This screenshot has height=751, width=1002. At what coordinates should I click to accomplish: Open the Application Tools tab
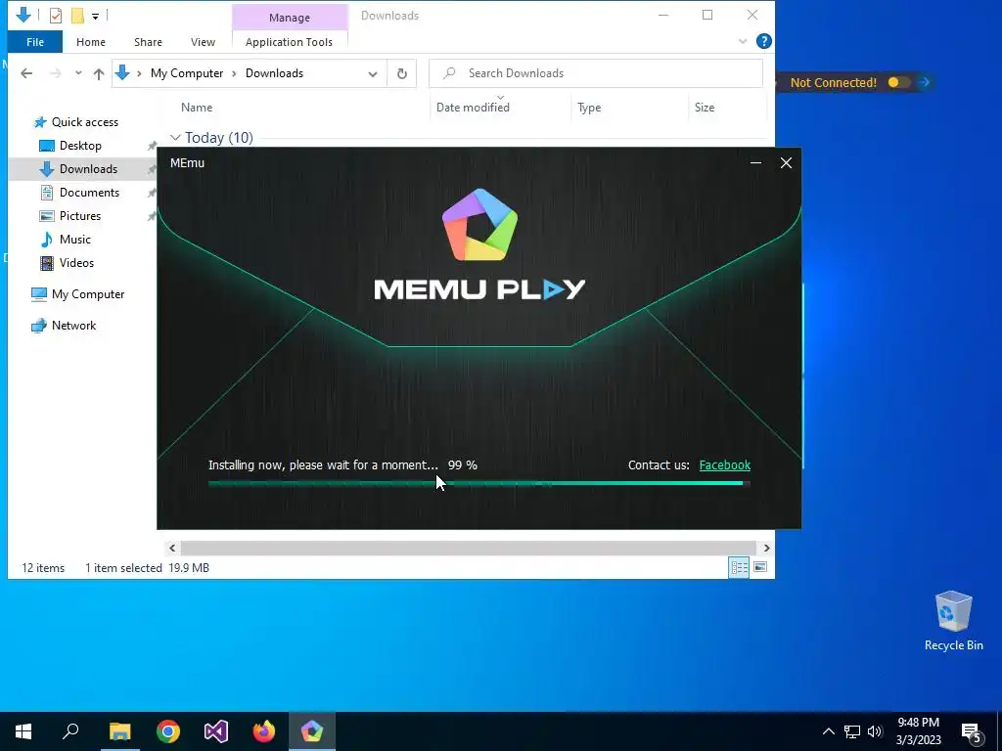click(x=289, y=42)
